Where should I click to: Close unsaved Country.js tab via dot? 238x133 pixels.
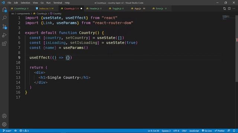[x=81, y=8]
